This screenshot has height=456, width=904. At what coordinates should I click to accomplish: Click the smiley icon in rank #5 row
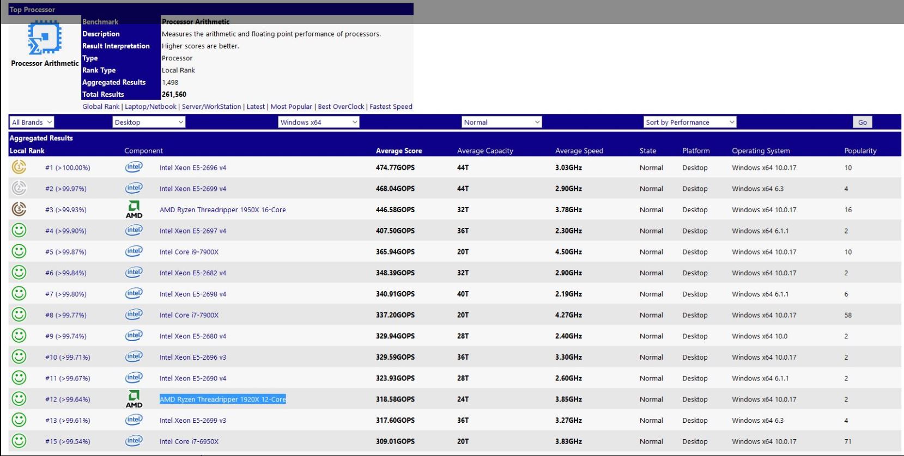[x=19, y=251]
